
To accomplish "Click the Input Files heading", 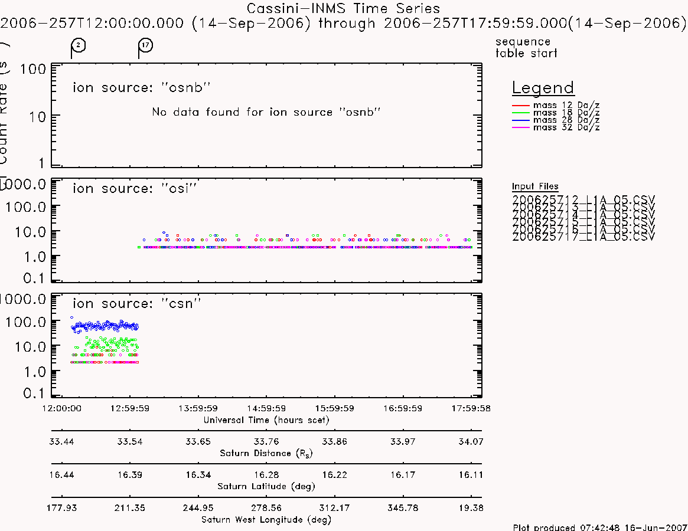I will (x=535, y=186).
